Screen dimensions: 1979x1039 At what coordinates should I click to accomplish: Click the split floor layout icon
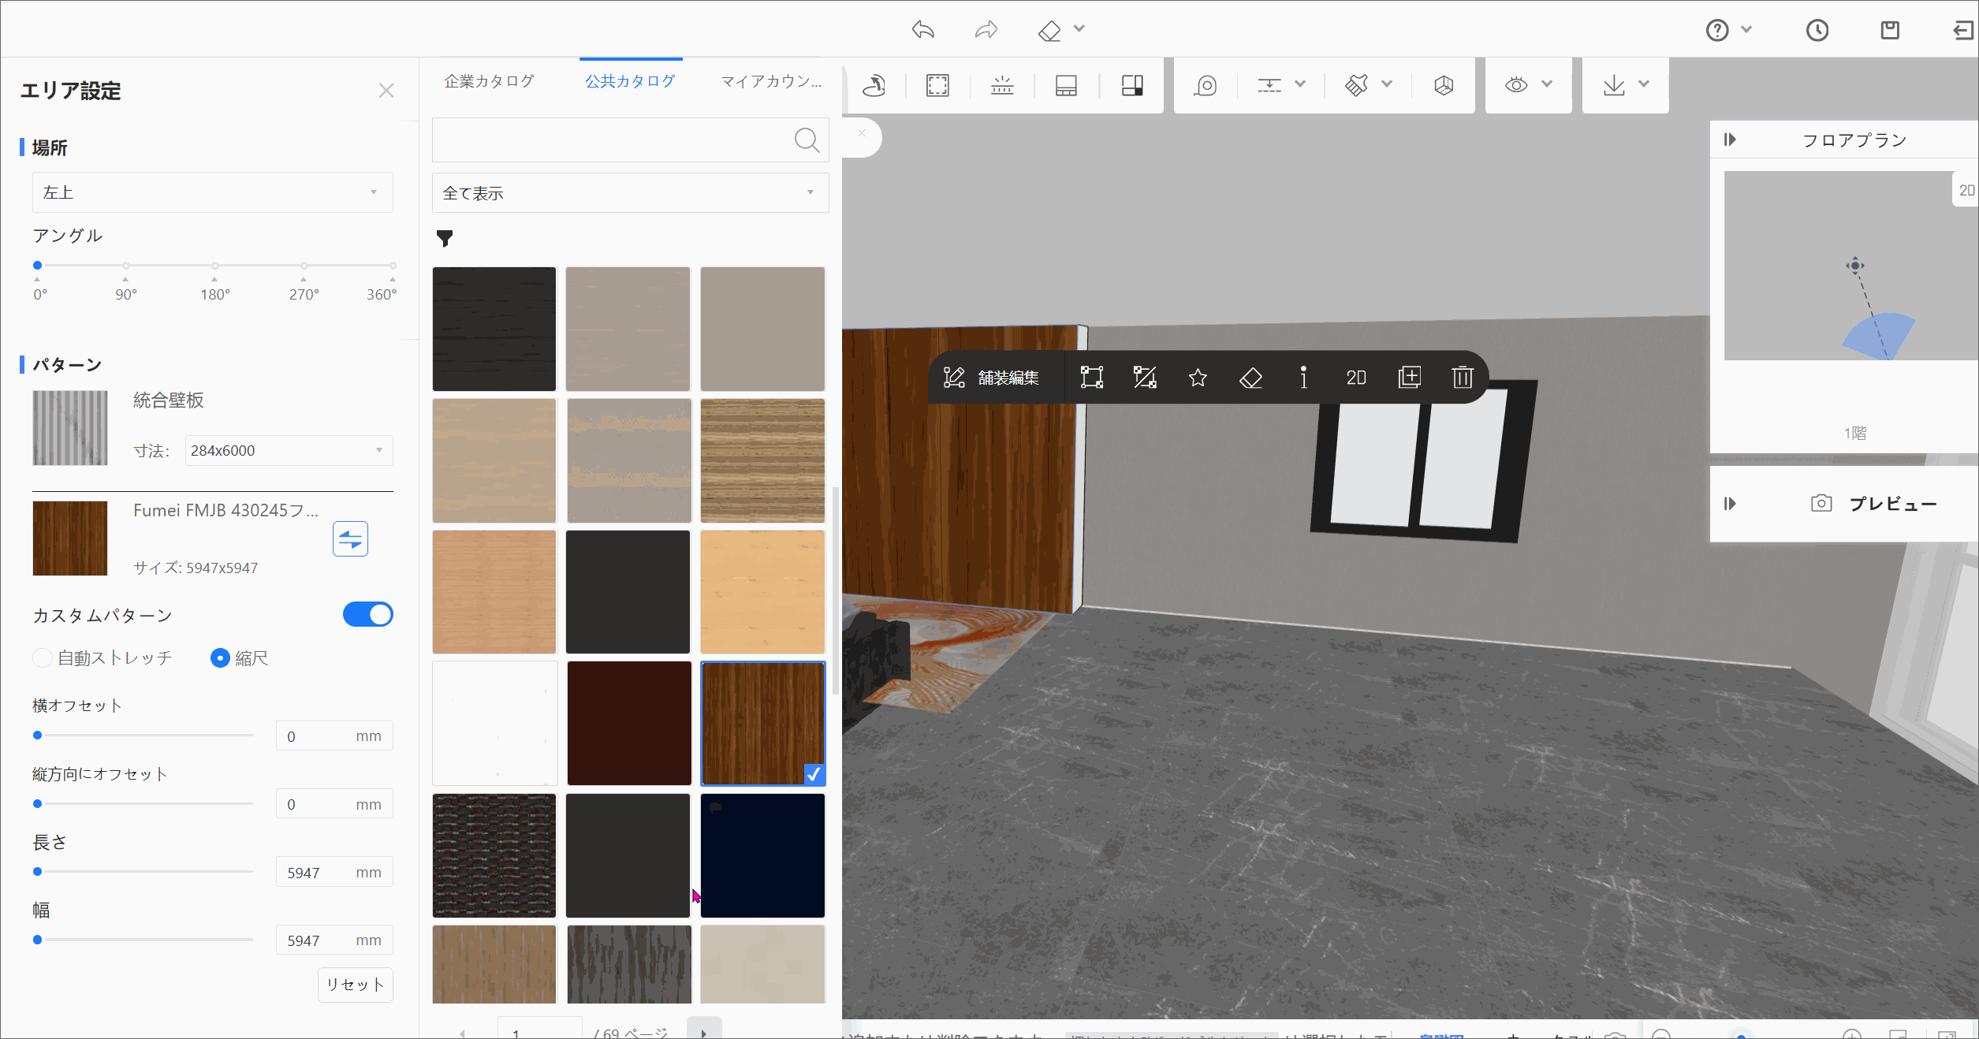[1132, 85]
